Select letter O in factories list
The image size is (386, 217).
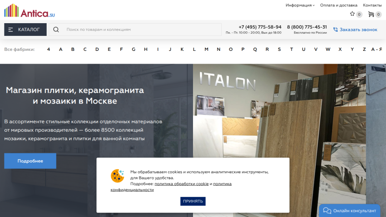(231, 49)
